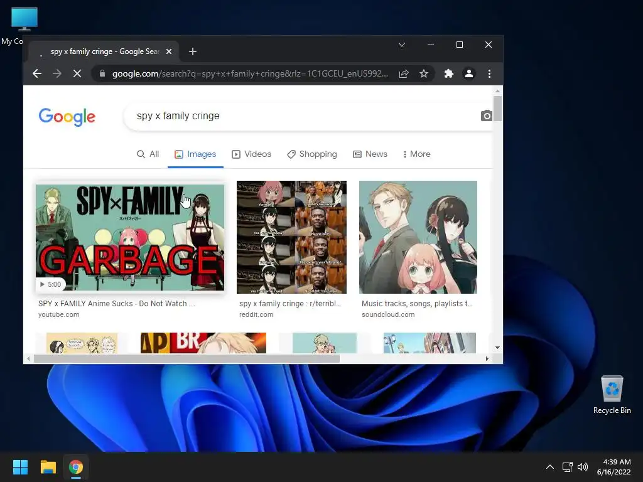Open the volume tray icon
Viewport: 643px width, 482px height.
click(582, 467)
